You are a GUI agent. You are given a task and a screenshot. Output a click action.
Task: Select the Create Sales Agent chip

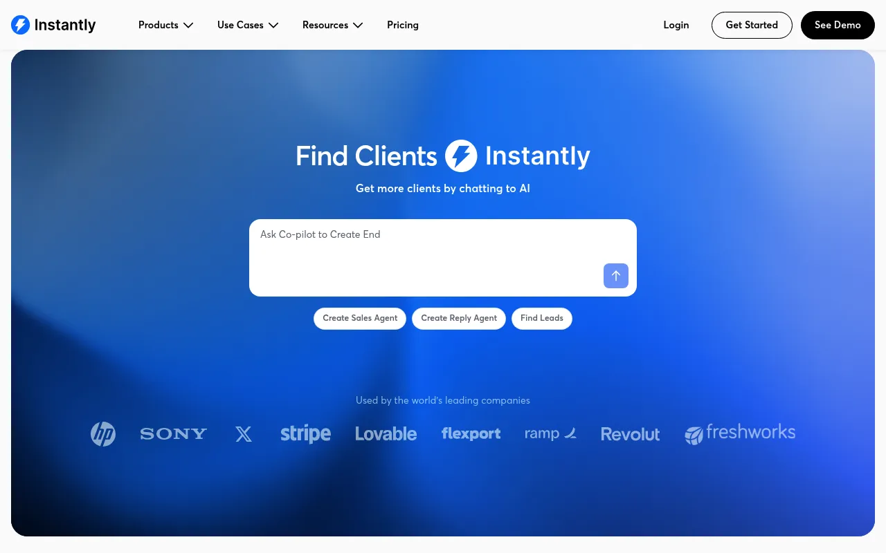[x=360, y=319]
